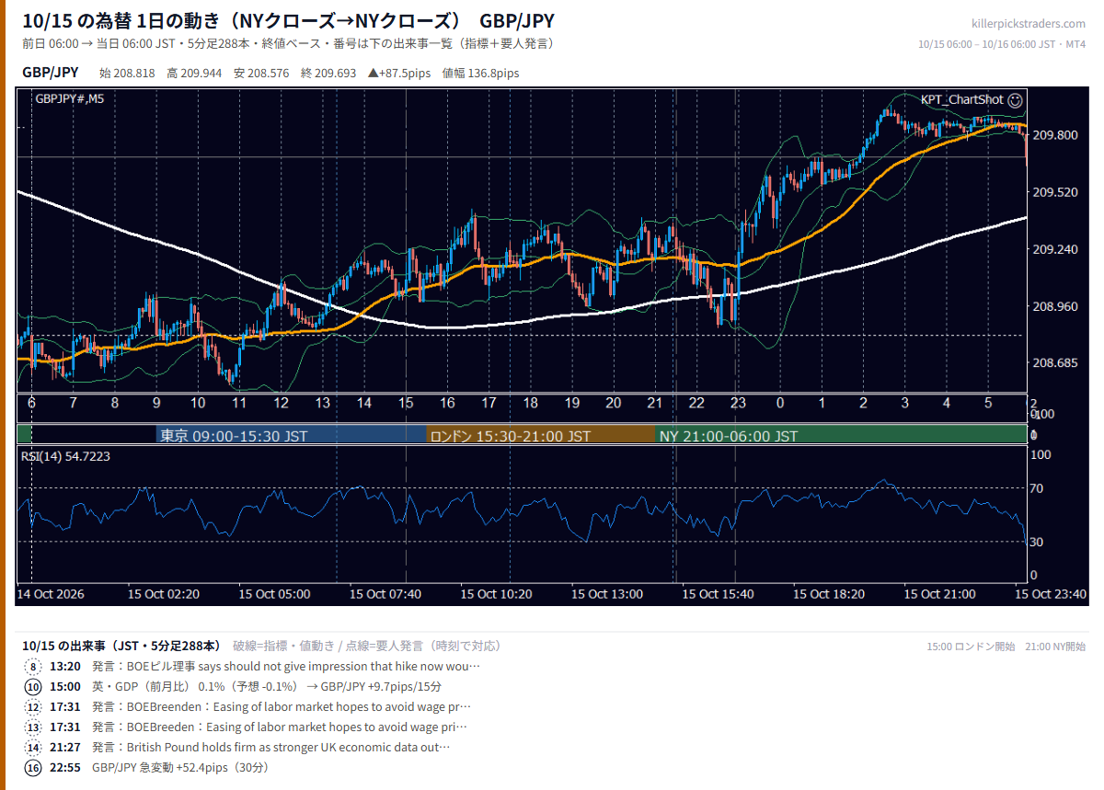Click the 208.685 price axis label

click(1054, 363)
